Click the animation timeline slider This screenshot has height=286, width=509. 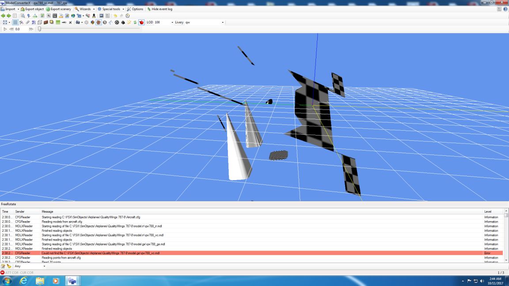click(x=40, y=29)
